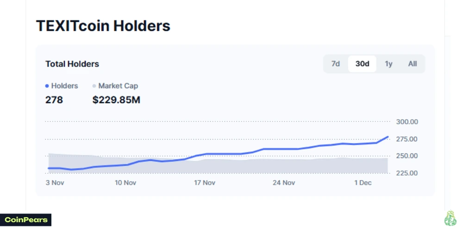This screenshot has height=231, width=463.
Task: Toggle the Market Cap series label
Action: [x=118, y=86]
